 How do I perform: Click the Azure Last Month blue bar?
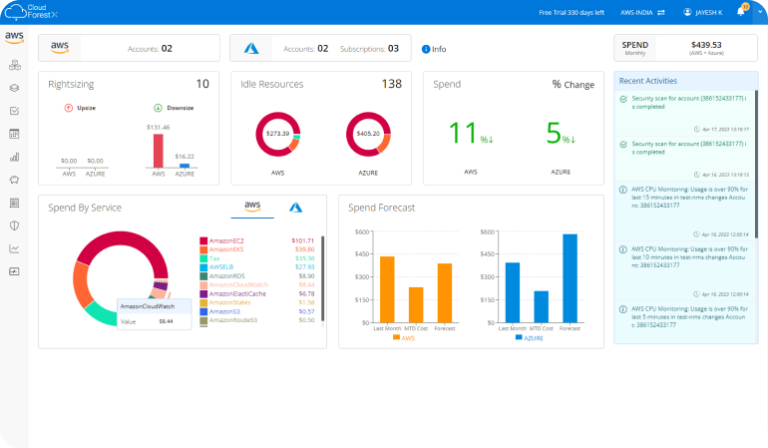pos(513,292)
